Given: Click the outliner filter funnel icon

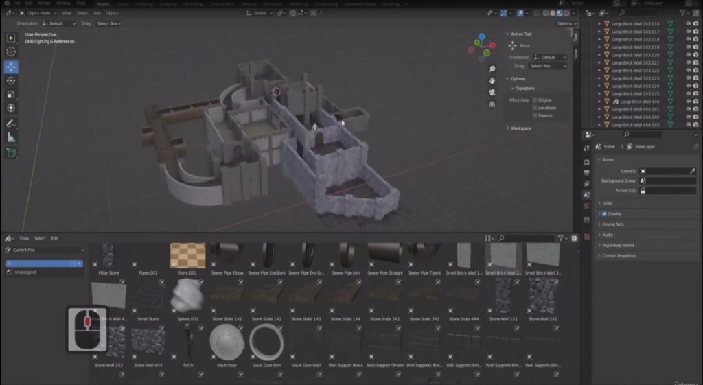Looking at the screenshot, I should pyautogui.click(x=682, y=14).
